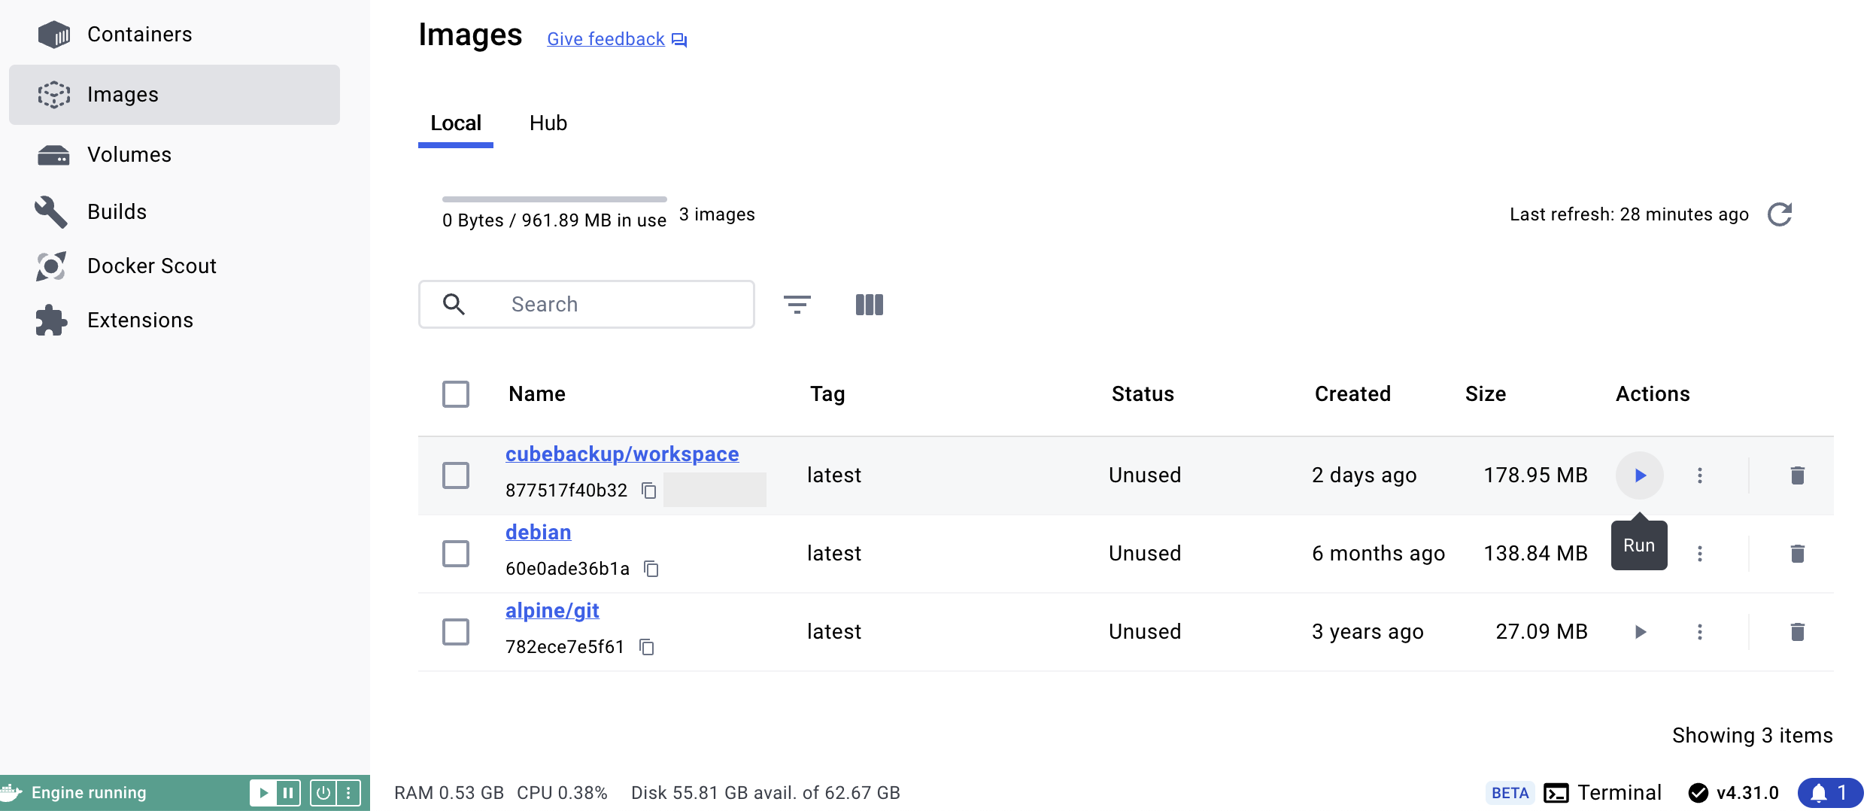Start the Docker engine play button
Viewport: 1873px width, 811px height.
click(263, 793)
